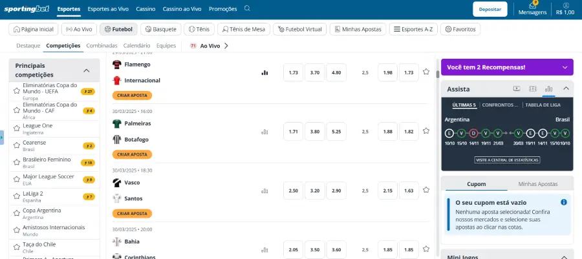The width and height of the screenshot is (582, 259).
Task: Click Criar Aposta for Palmeiras vs Botafogo
Action: [x=132, y=154]
